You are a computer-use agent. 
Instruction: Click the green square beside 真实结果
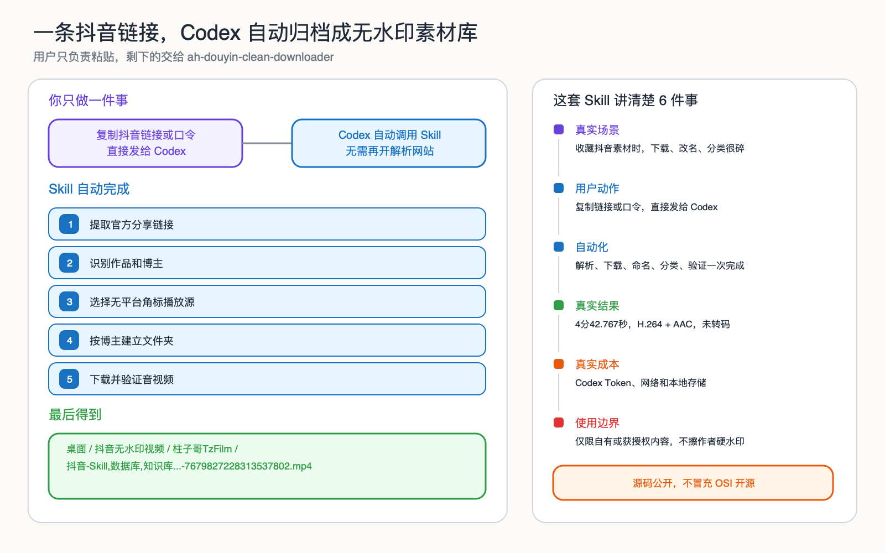click(559, 305)
